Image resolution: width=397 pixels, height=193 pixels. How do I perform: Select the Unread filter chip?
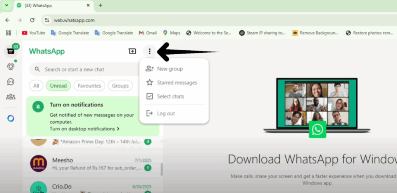pos(58,86)
